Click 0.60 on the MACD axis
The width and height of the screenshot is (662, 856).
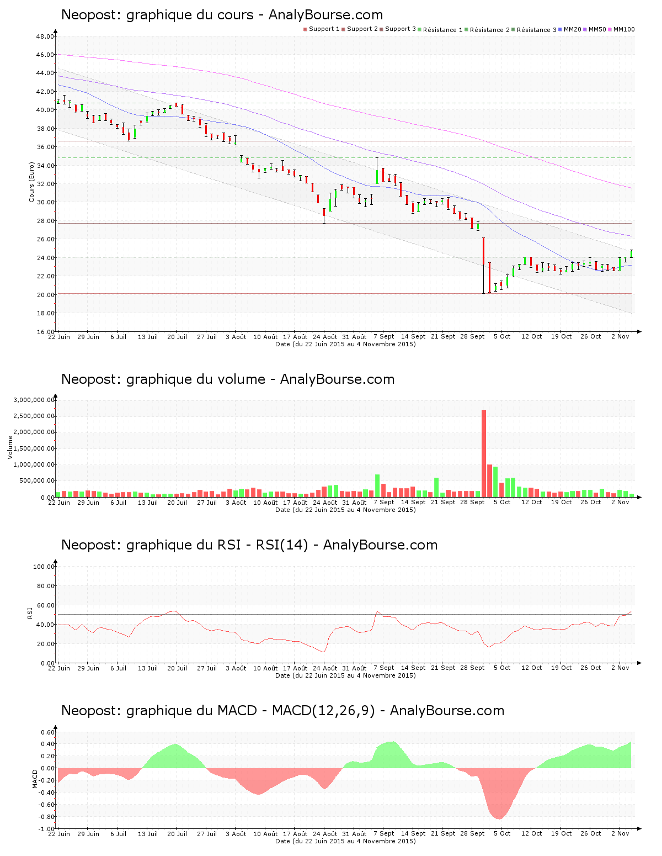47,732
